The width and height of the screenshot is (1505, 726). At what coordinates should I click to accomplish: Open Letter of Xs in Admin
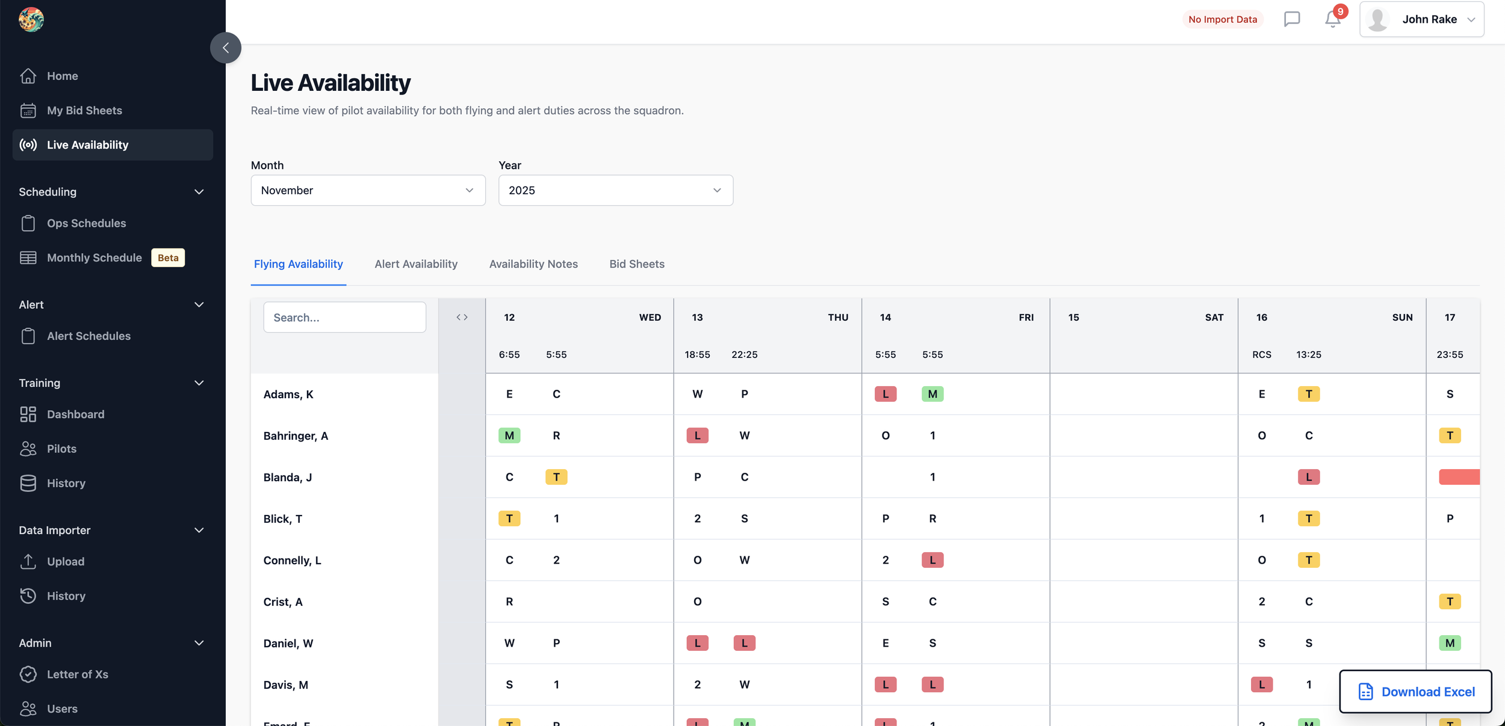77,674
